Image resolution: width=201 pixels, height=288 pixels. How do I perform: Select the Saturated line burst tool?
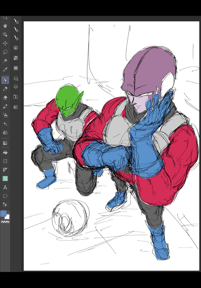coord(5,161)
